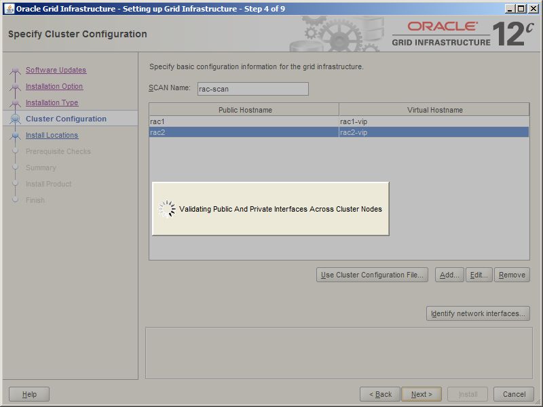The width and height of the screenshot is (543, 407).
Task: Click the Software Updates step marker icon
Action: [x=15, y=71]
